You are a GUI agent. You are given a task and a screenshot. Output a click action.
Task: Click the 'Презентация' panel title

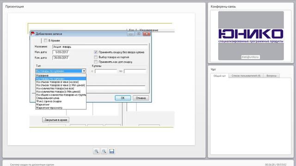pyautogui.click(x=14, y=6)
